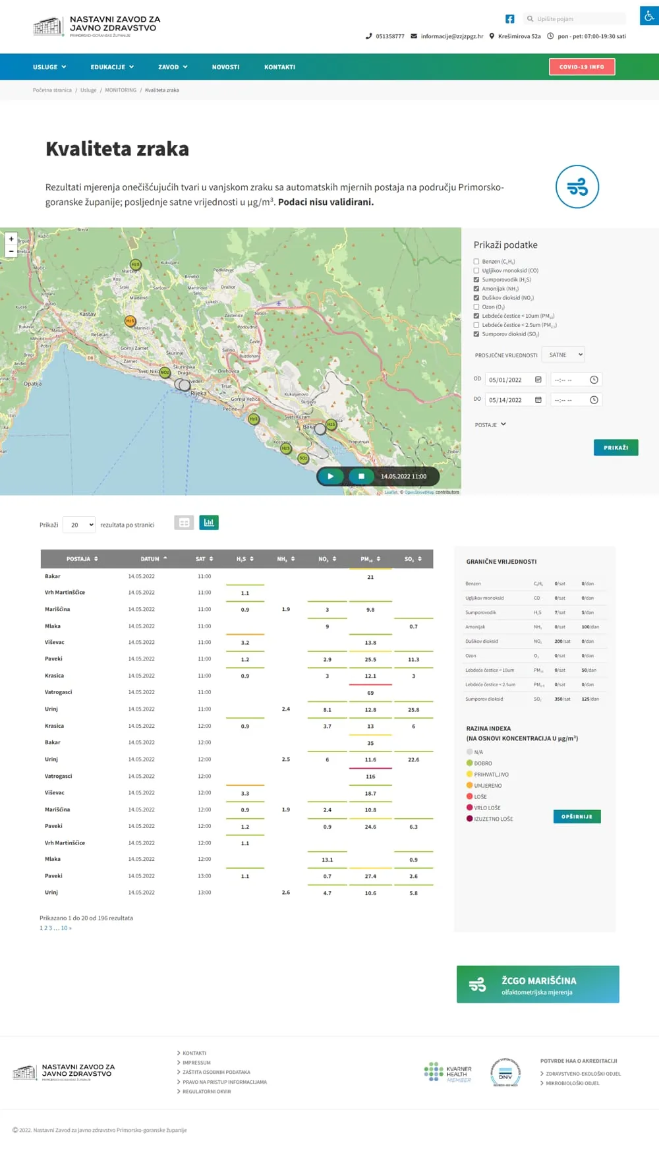Click the PRIKAŽI button
Image resolution: width=659 pixels, height=1151 pixels.
(x=616, y=448)
